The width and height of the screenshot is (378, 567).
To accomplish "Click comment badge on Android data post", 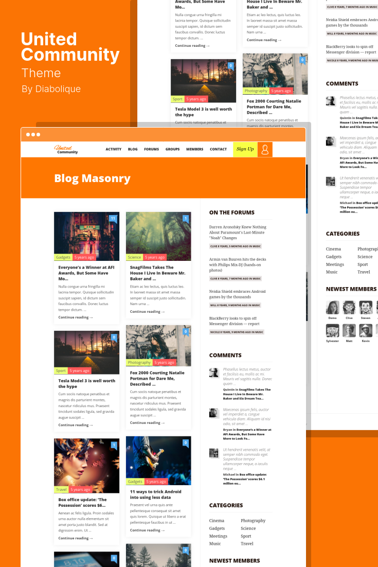I will [186, 442].
